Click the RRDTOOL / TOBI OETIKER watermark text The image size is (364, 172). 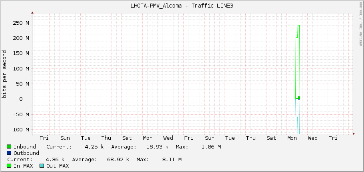point(360,23)
